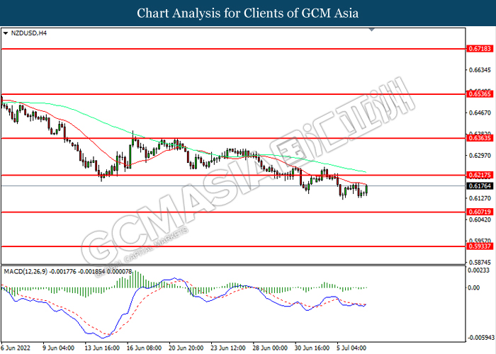Open the dropdown arrow beside NZDUSD,H4
Image resolution: width=496 pixels, height=354 pixels.
click(6, 33)
